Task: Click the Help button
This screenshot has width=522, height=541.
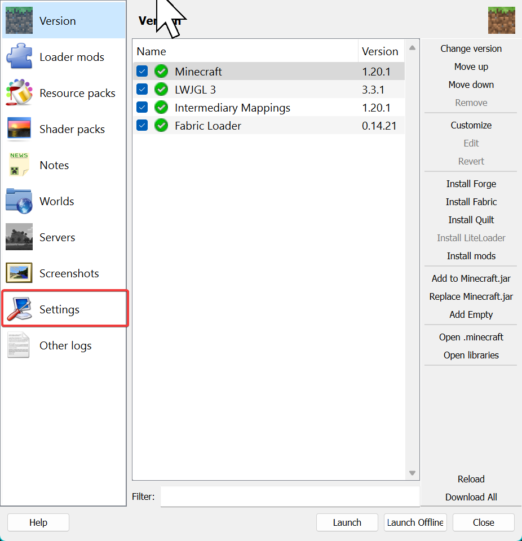Action: pos(38,522)
